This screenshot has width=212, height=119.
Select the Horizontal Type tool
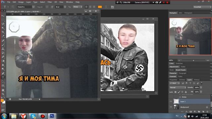coord(3,77)
